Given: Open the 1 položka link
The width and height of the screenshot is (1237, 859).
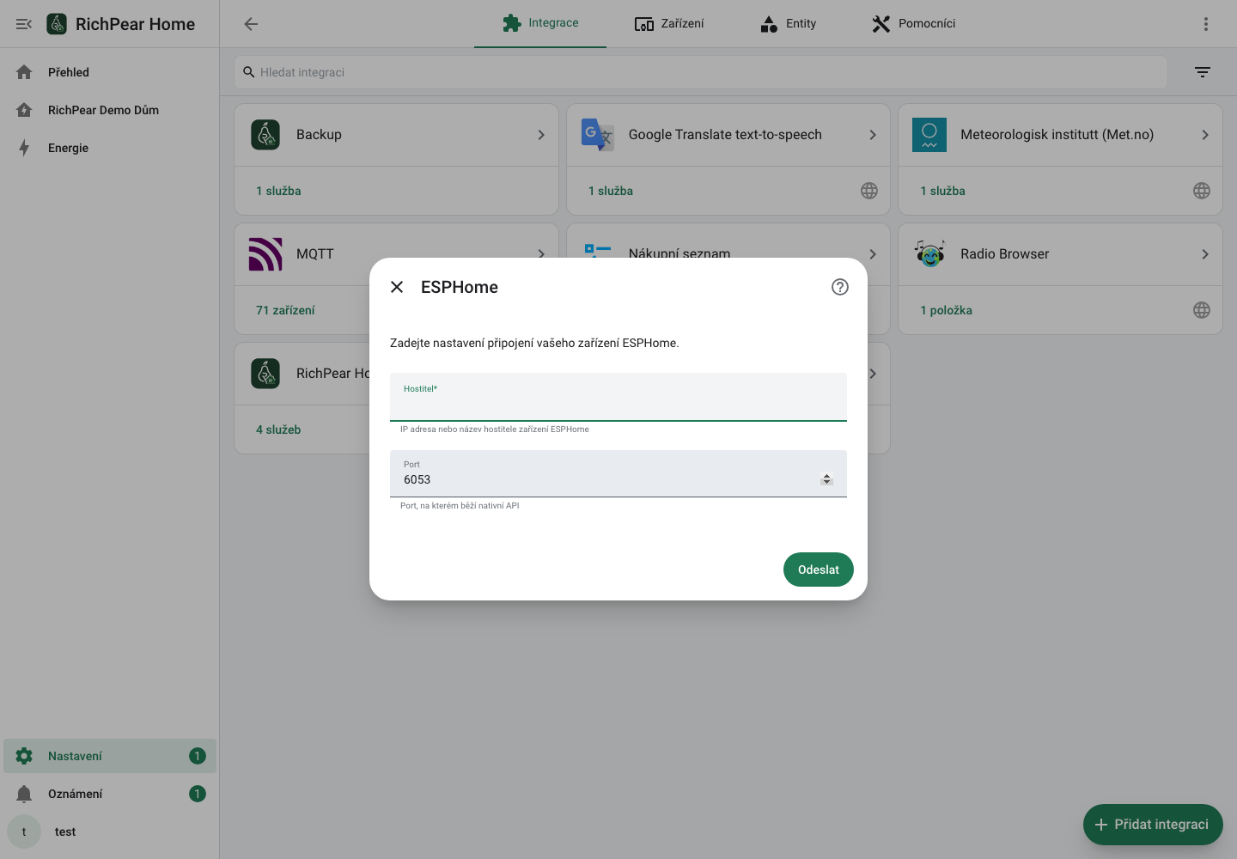Looking at the screenshot, I should coord(946,310).
